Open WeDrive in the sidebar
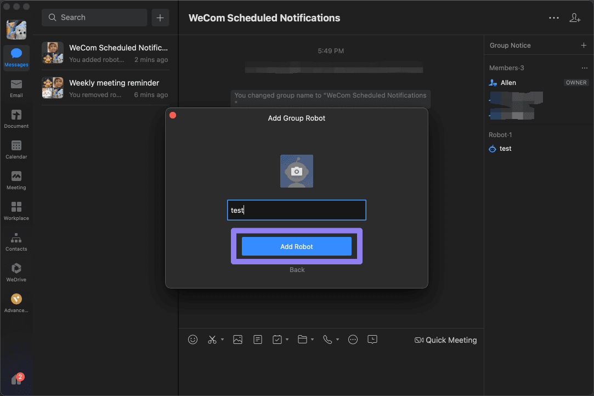This screenshot has height=396, width=594. [x=16, y=271]
